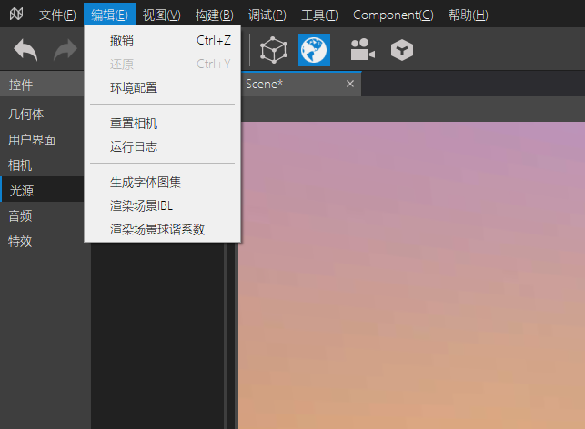
Task: Close the Scene* tab
Action: click(x=350, y=84)
